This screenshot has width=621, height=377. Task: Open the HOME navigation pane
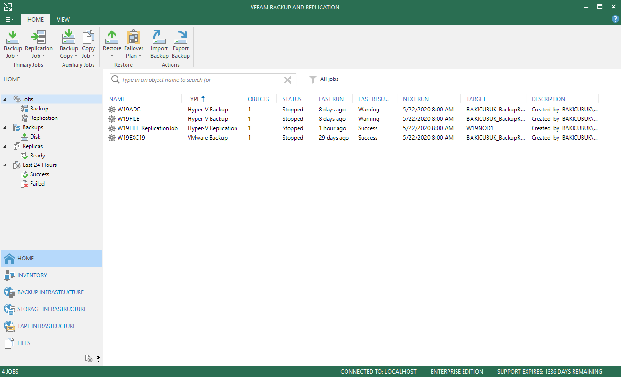(52, 259)
